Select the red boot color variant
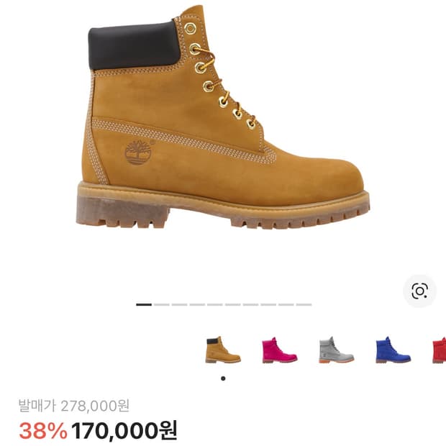Screen dimensions: 446x446 click(439, 350)
